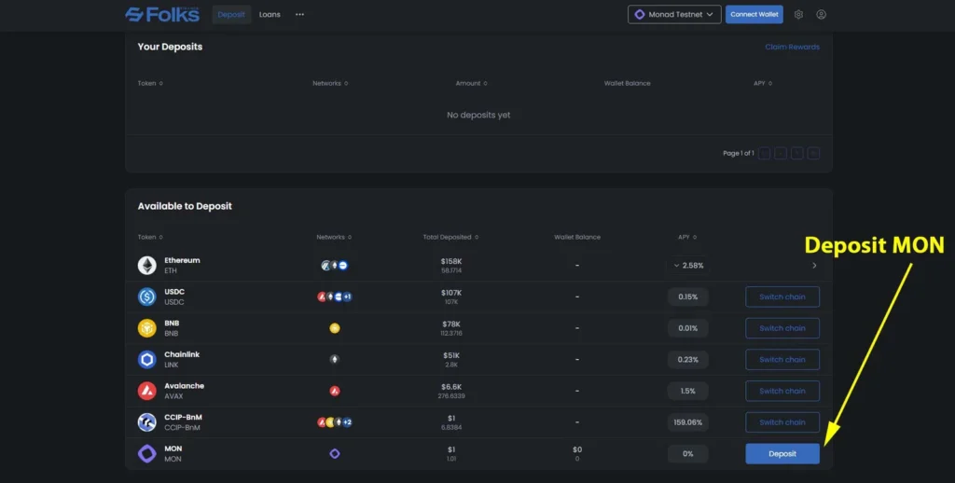Go to next page of deposits
Image resolution: width=955 pixels, height=483 pixels.
coord(797,154)
